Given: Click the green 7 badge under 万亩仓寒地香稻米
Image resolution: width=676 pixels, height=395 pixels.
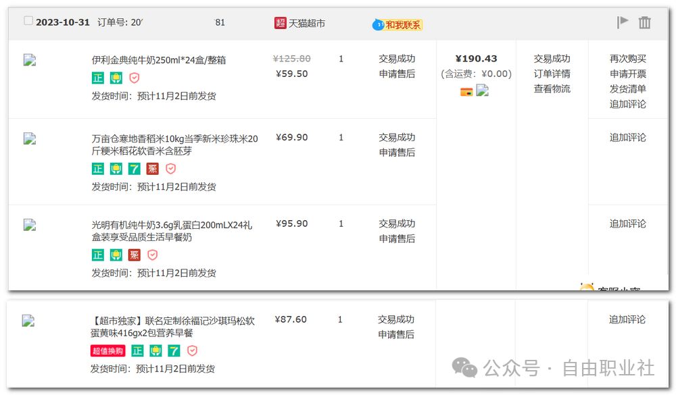Looking at the screenshot, I should coord(134,169).
